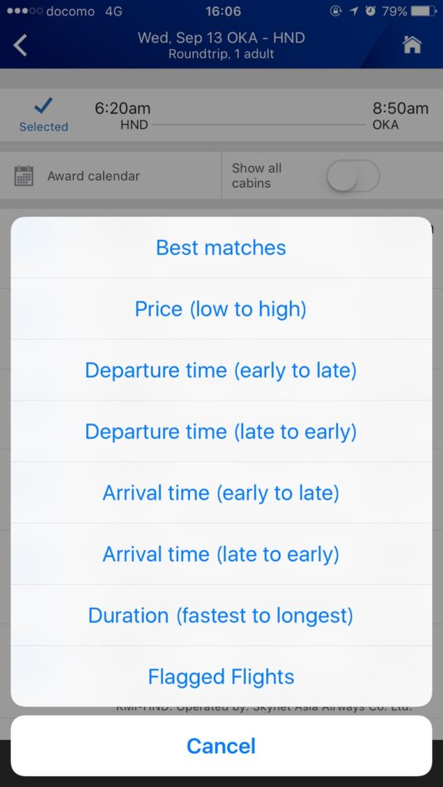443x787 pixels.
Task: Cancel the sort options sheet
Action: pos(221,745)
